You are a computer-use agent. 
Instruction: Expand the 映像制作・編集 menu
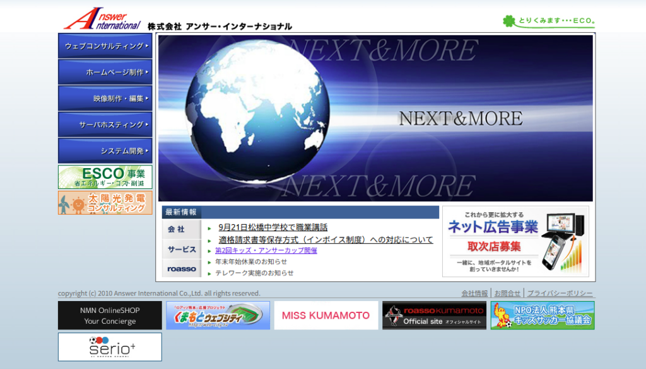105,99
